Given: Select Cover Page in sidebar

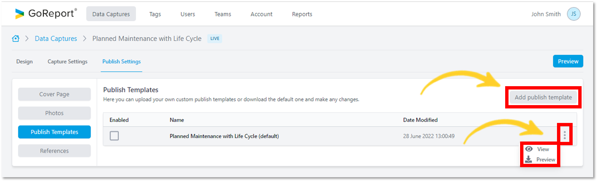Looking at the screenshot, I should [x=54, y=94].
